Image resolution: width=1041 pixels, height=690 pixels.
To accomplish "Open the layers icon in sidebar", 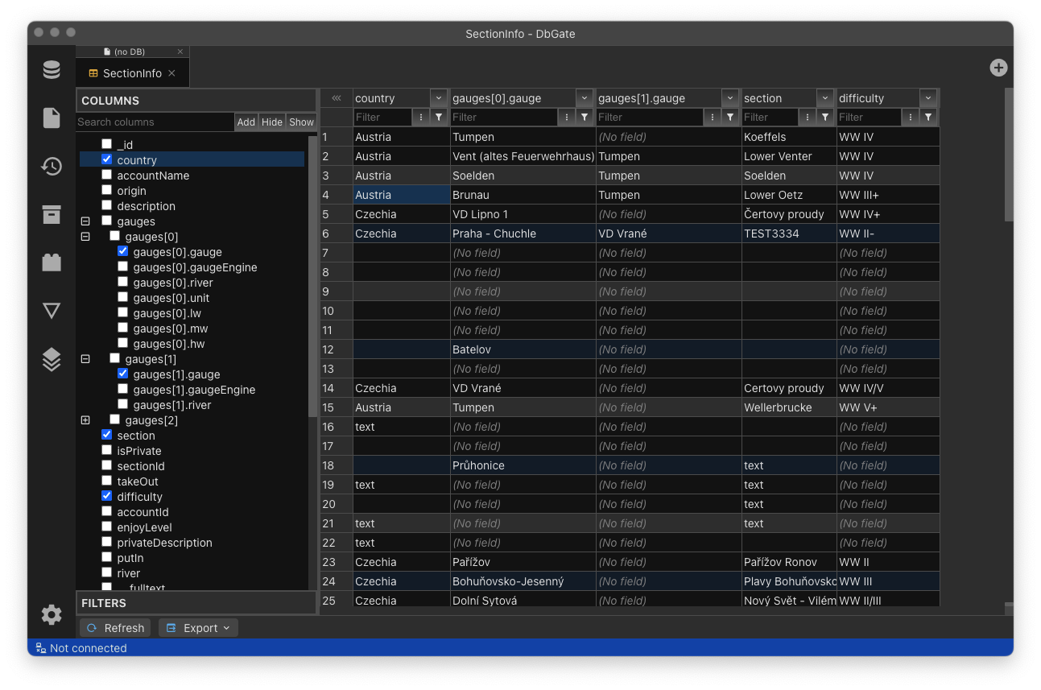I will pyautogui.click(x=52, y=359).
